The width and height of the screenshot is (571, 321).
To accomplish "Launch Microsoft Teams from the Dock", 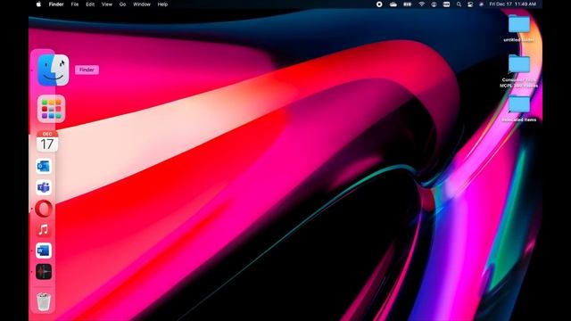I will [44, 187].
